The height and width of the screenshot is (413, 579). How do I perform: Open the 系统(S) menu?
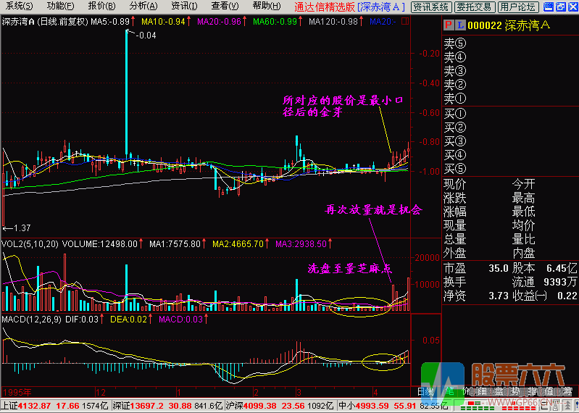pos(14,7)
